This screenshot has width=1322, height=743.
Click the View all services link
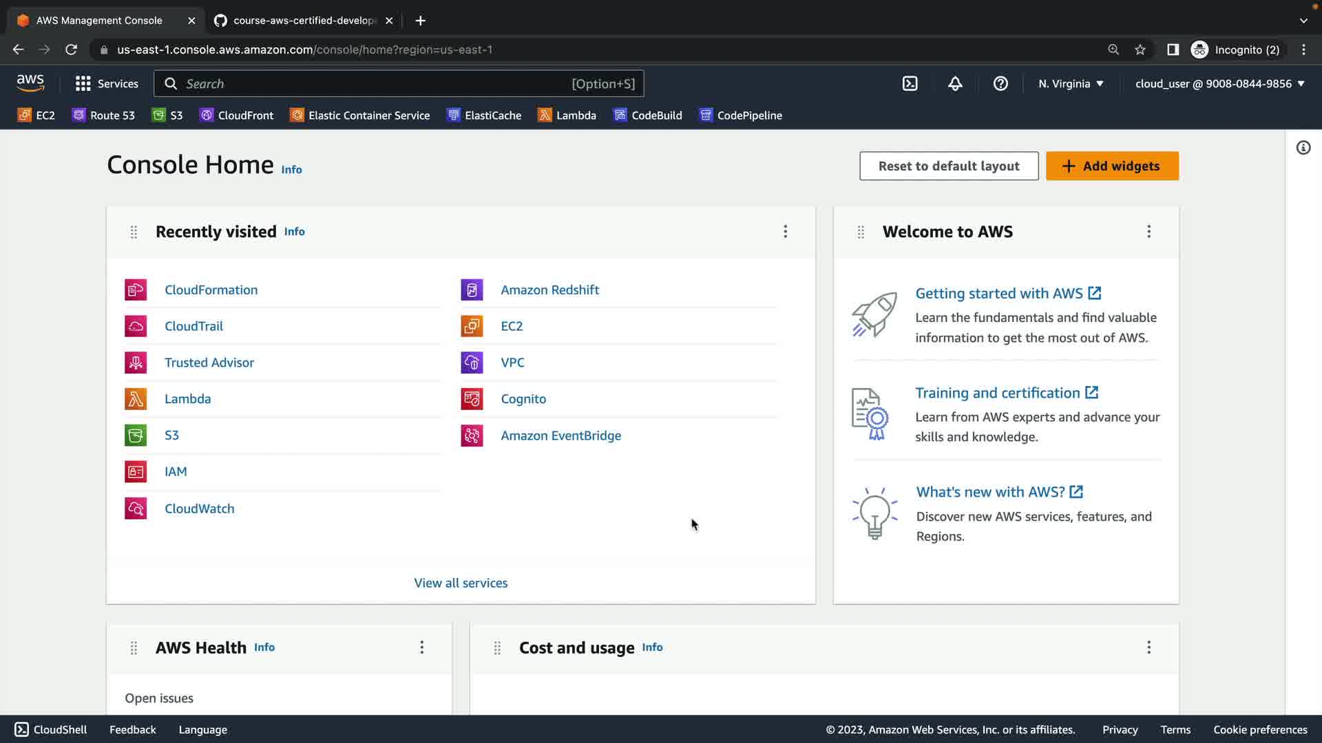461,583
